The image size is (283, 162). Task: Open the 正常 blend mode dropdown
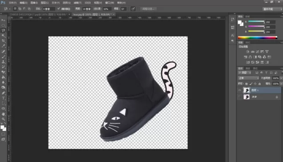248,78
